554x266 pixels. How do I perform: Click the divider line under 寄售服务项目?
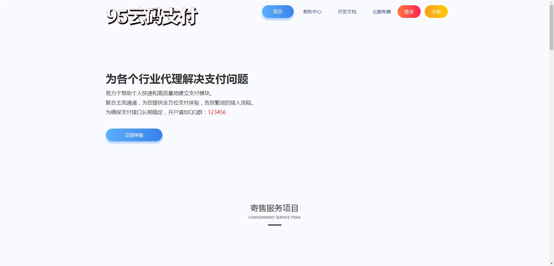pyautogui.click(x=274, y=225)
